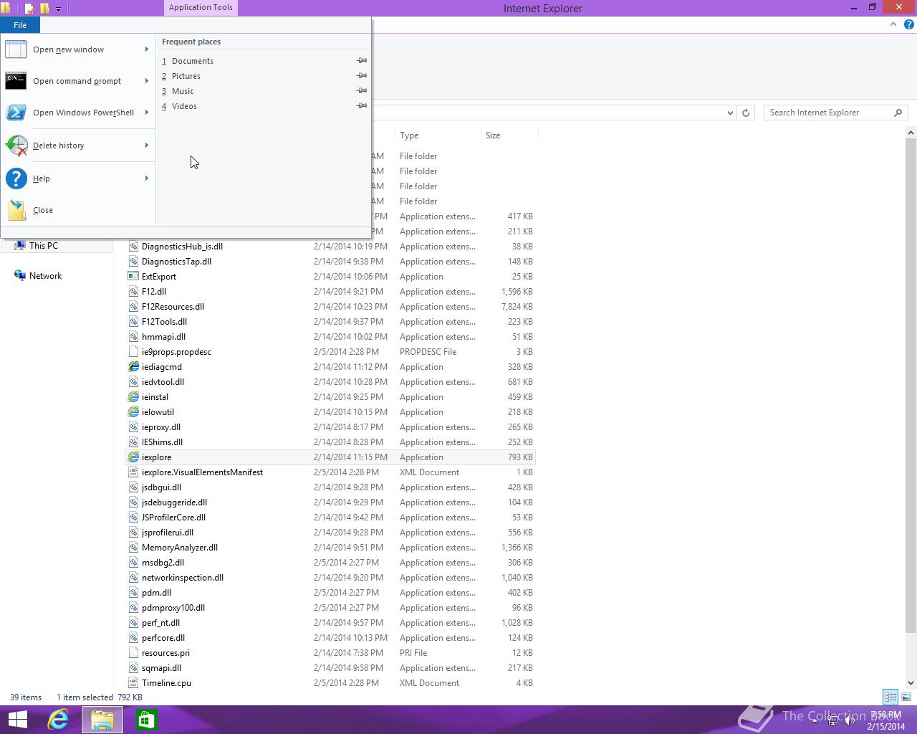Select the Timeline.cpu file icon
Viewport: 917px width, 734px height.
click(x=133, y=683)
